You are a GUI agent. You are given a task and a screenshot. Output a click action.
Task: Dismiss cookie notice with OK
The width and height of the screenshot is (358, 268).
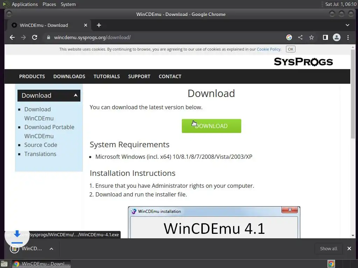[291, 49]
